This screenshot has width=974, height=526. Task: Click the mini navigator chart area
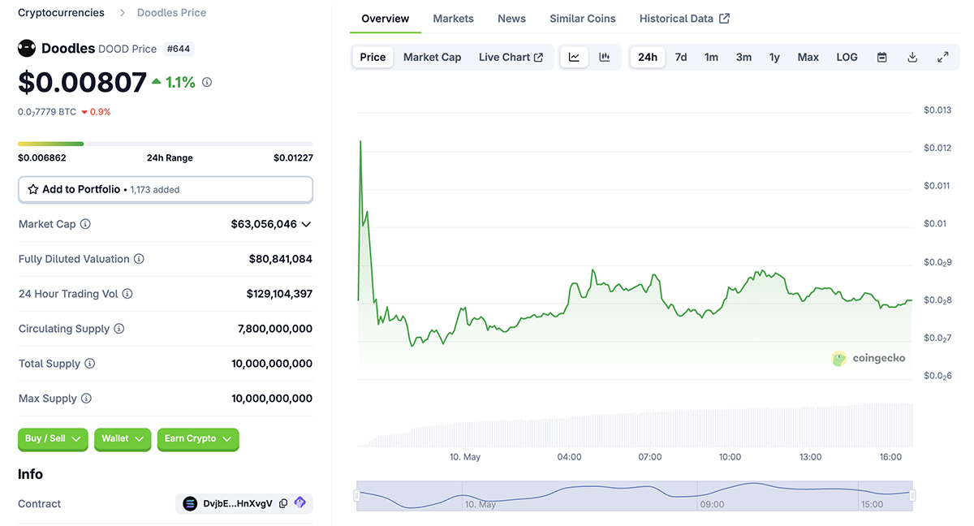[x=634, y=495]
